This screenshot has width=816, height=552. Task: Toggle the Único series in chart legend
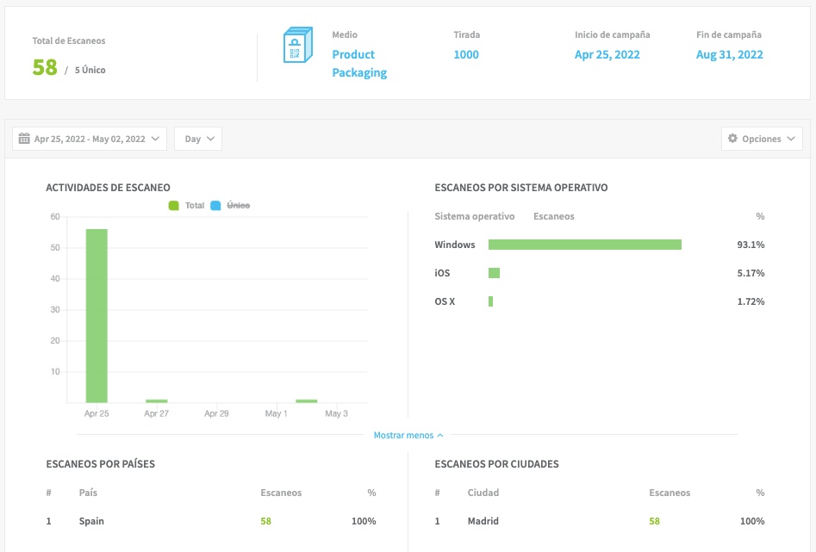click(x=238, y=206)
